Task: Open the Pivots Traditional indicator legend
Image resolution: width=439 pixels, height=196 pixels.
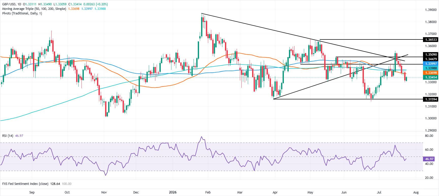Action: [22, 13]
